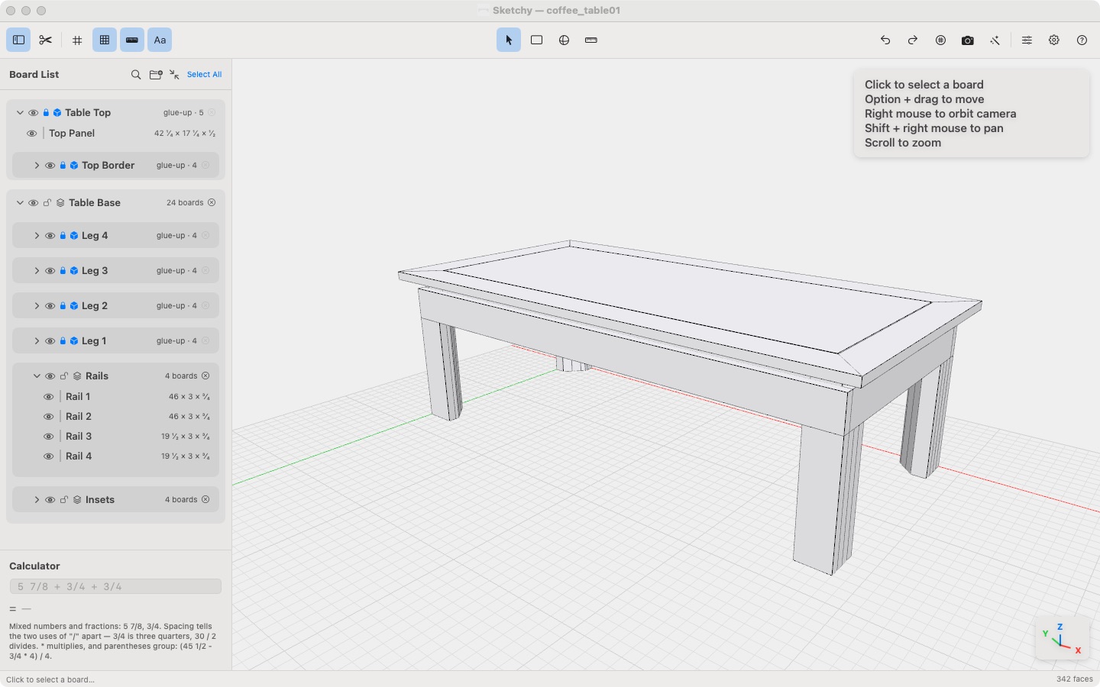Image resolution: width=1100 pixels, height=687 pixels.
Task: Toggle the ruler button in left toolbar
Action: pos(132,40)
